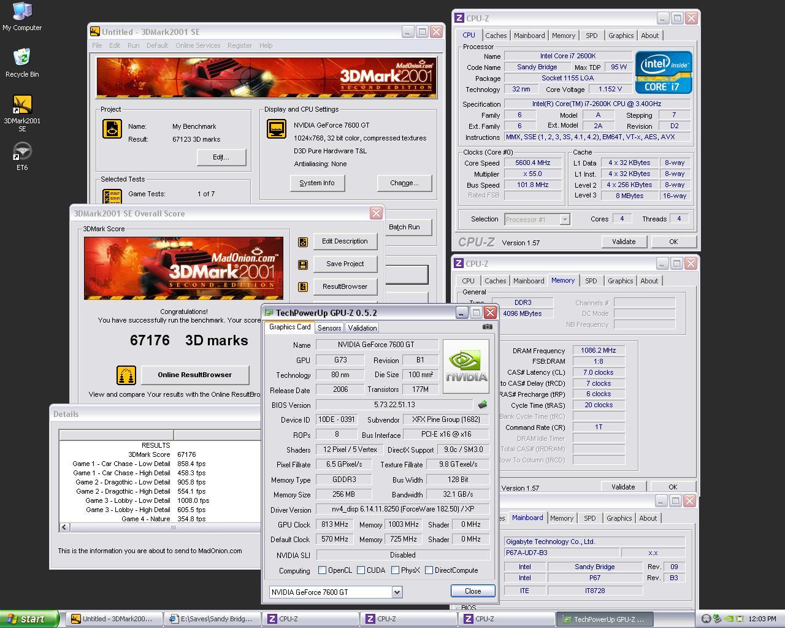Click the Core Speed 5600.4 MHz field
Screen dimensions: 785x628
pos(532,163)
